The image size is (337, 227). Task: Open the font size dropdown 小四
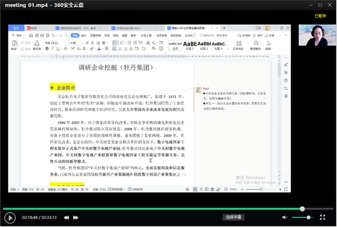click(x=76, y=43)
